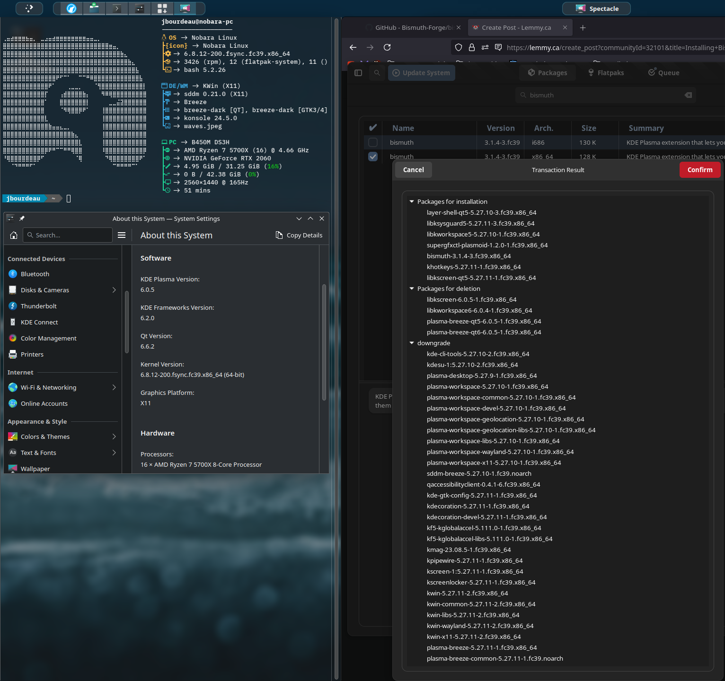This screenshot has width=725, height=681.
Task: Toggle the sidebar panel icon in package manager
Action: [358, 73]
